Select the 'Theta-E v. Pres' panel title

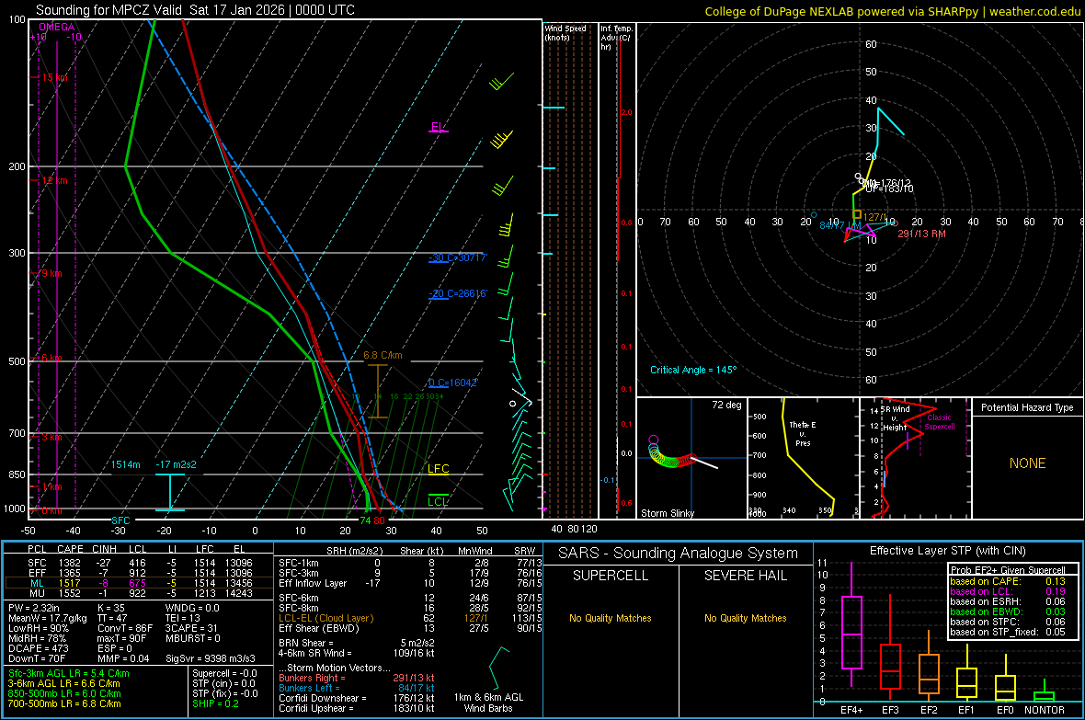[803, 434]
